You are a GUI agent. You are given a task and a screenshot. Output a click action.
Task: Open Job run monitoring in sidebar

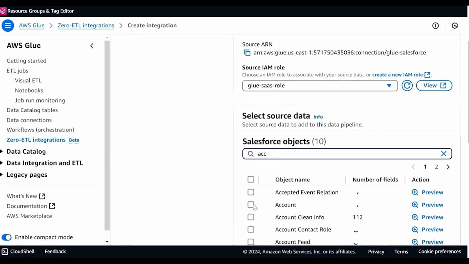click(x=40, y=101)
